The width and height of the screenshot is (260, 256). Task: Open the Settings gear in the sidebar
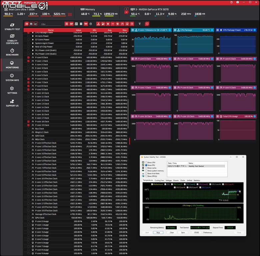click(12, 90)
